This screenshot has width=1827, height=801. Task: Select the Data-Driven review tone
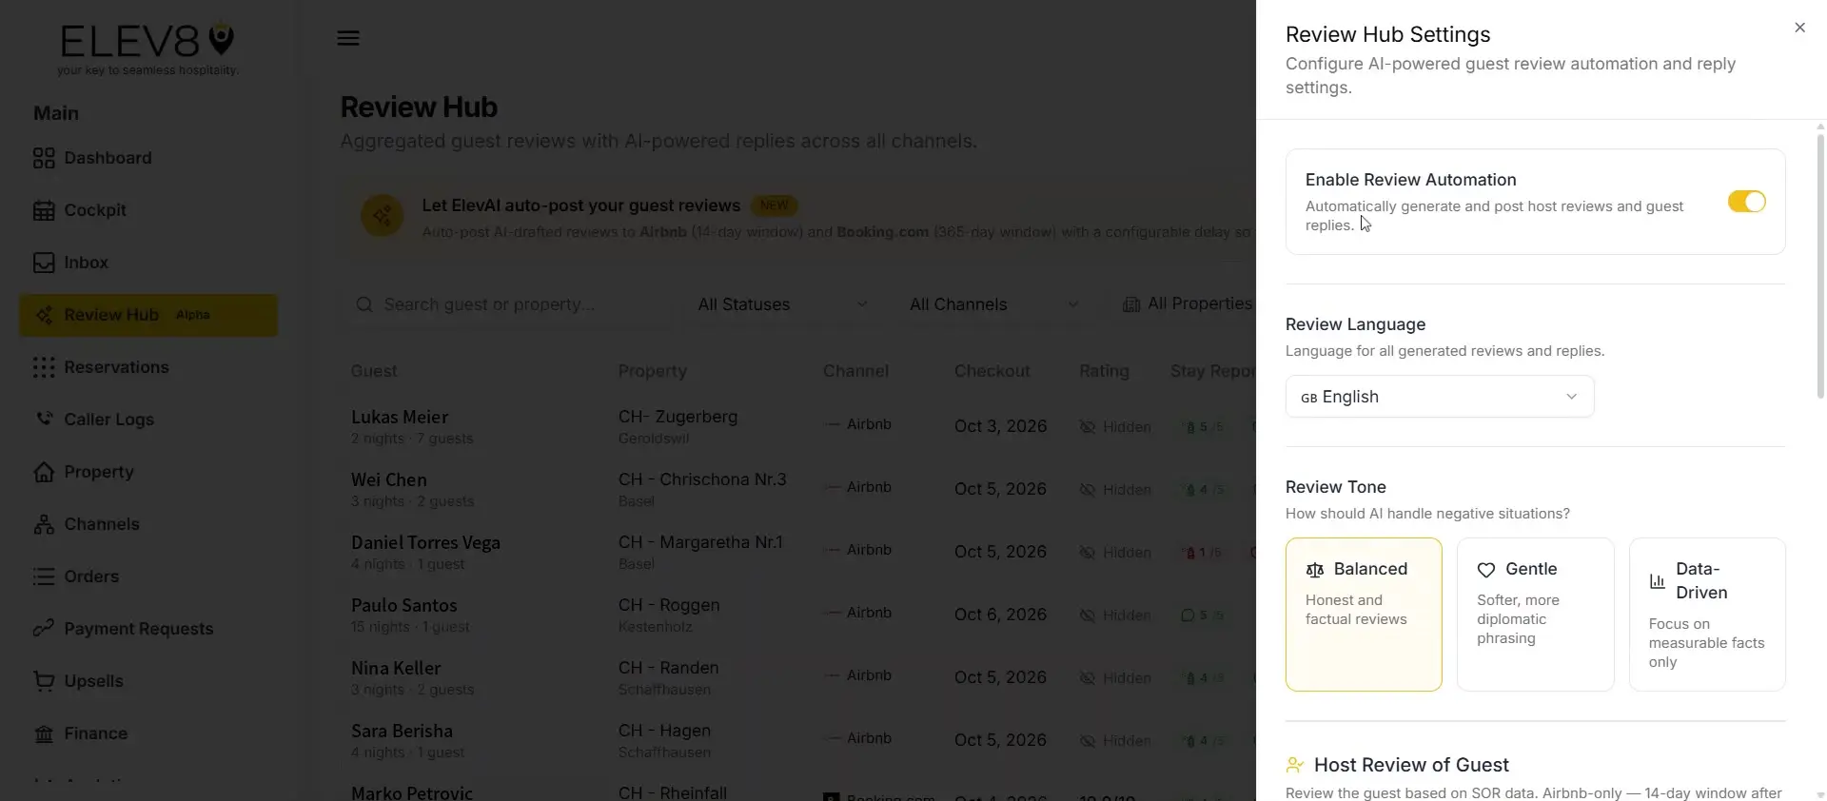click(x=1707, y=615)
